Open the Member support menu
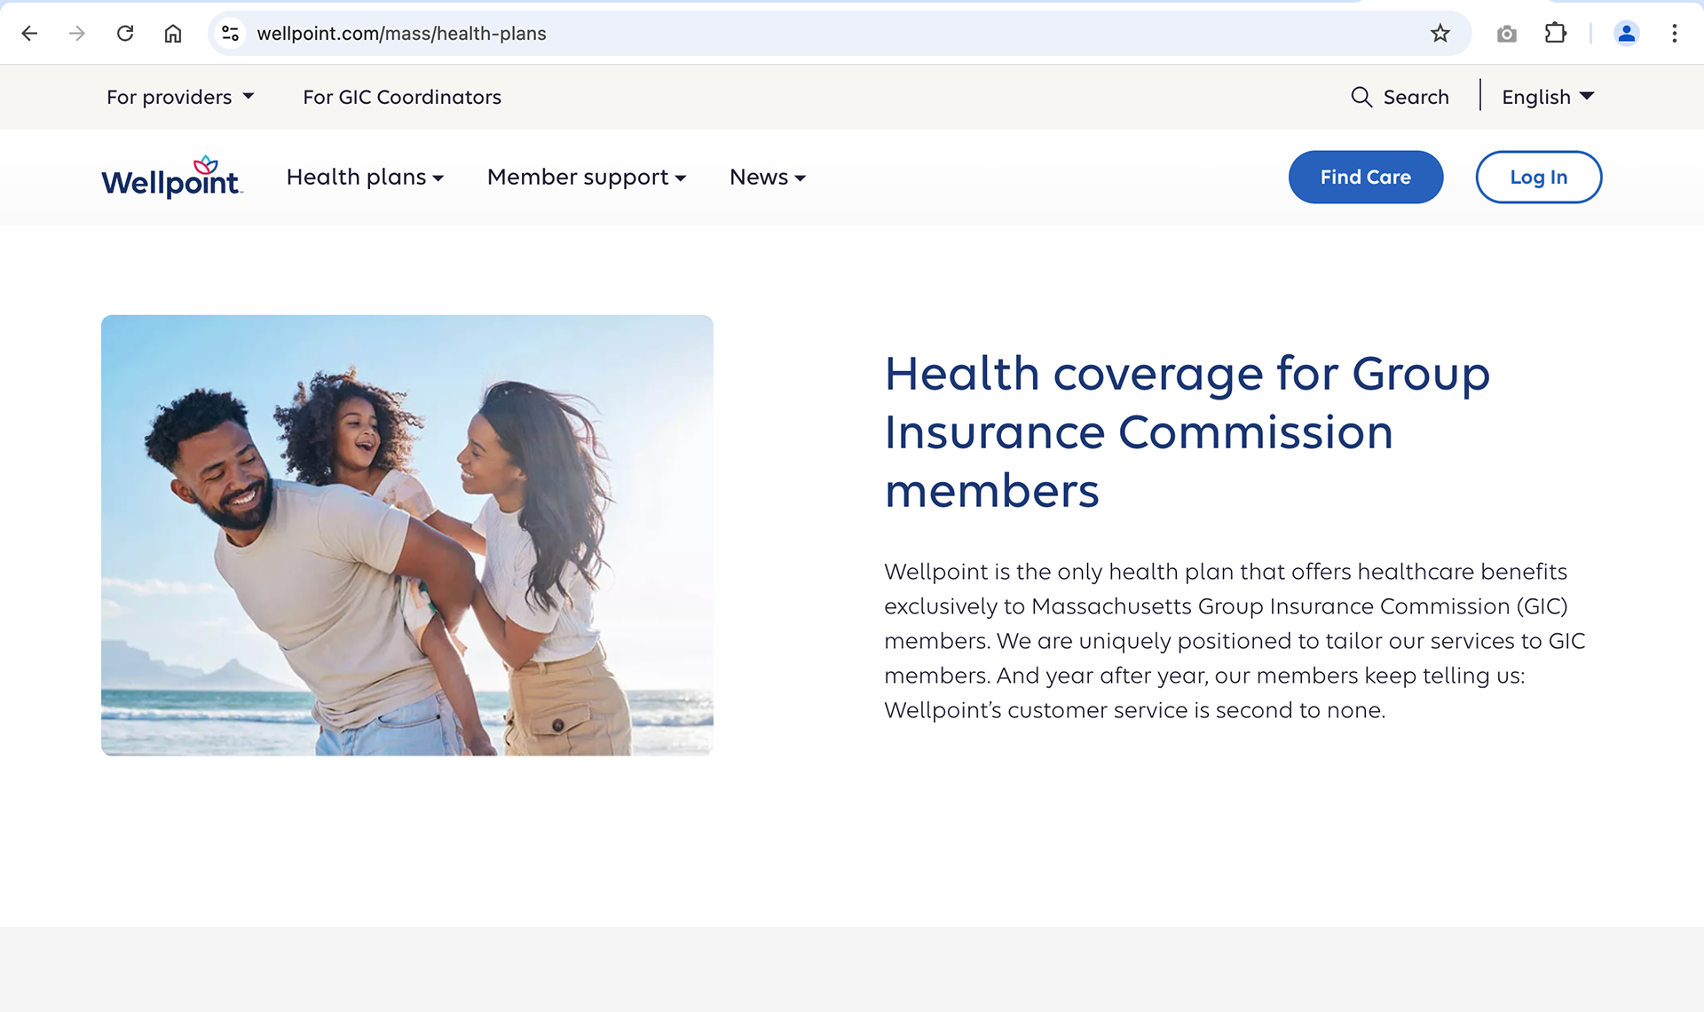This screenshot has height=1012, width=1704. click(587, 178)
